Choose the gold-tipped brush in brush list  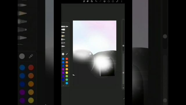[63, 36]
